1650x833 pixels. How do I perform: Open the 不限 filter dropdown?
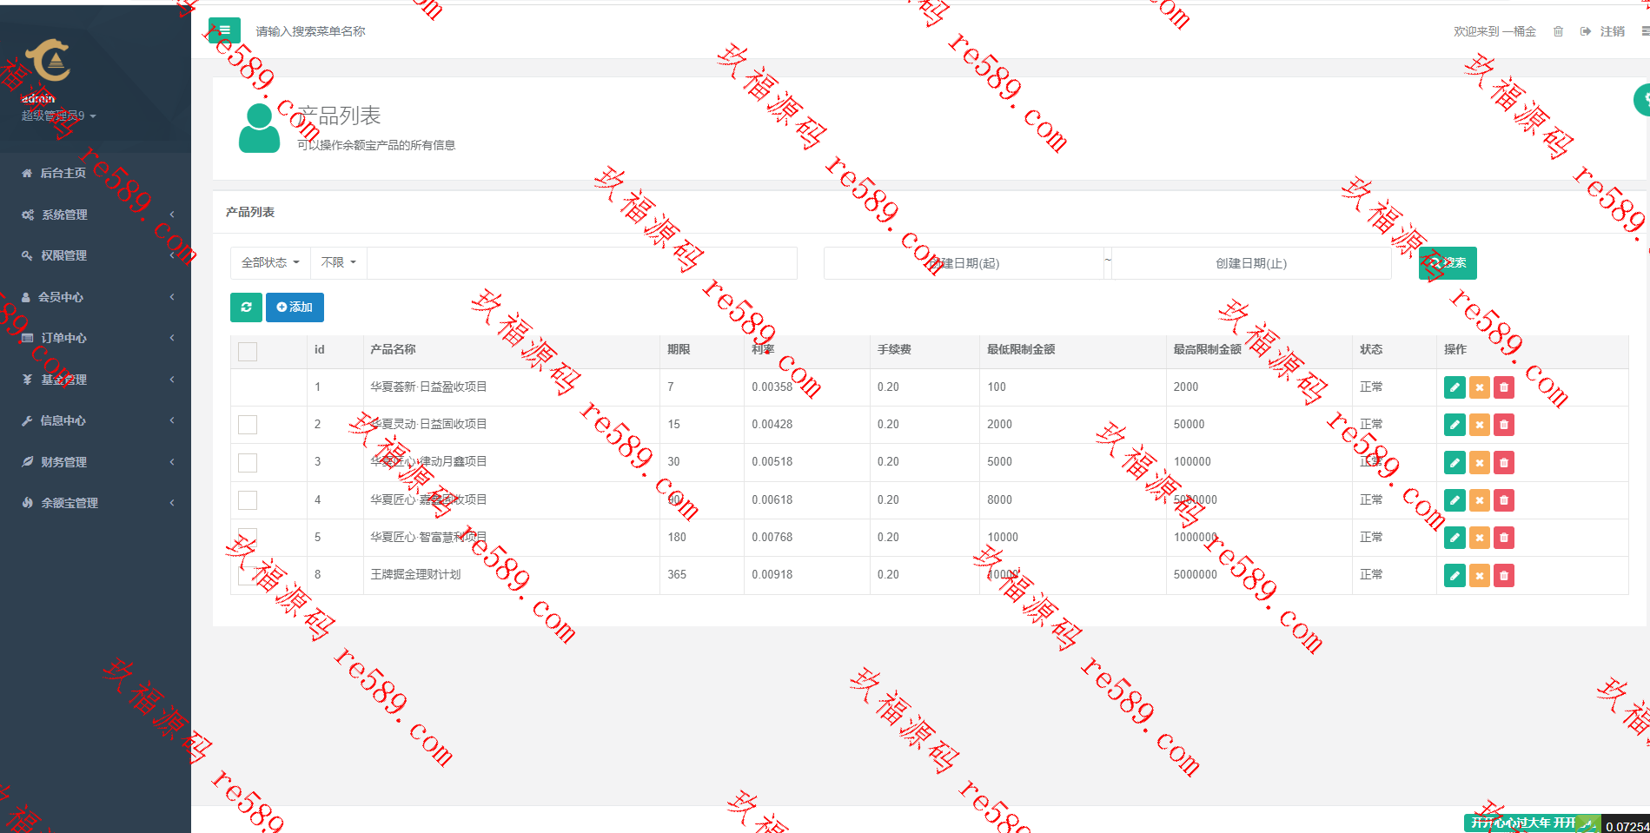[x=339, y=262]
